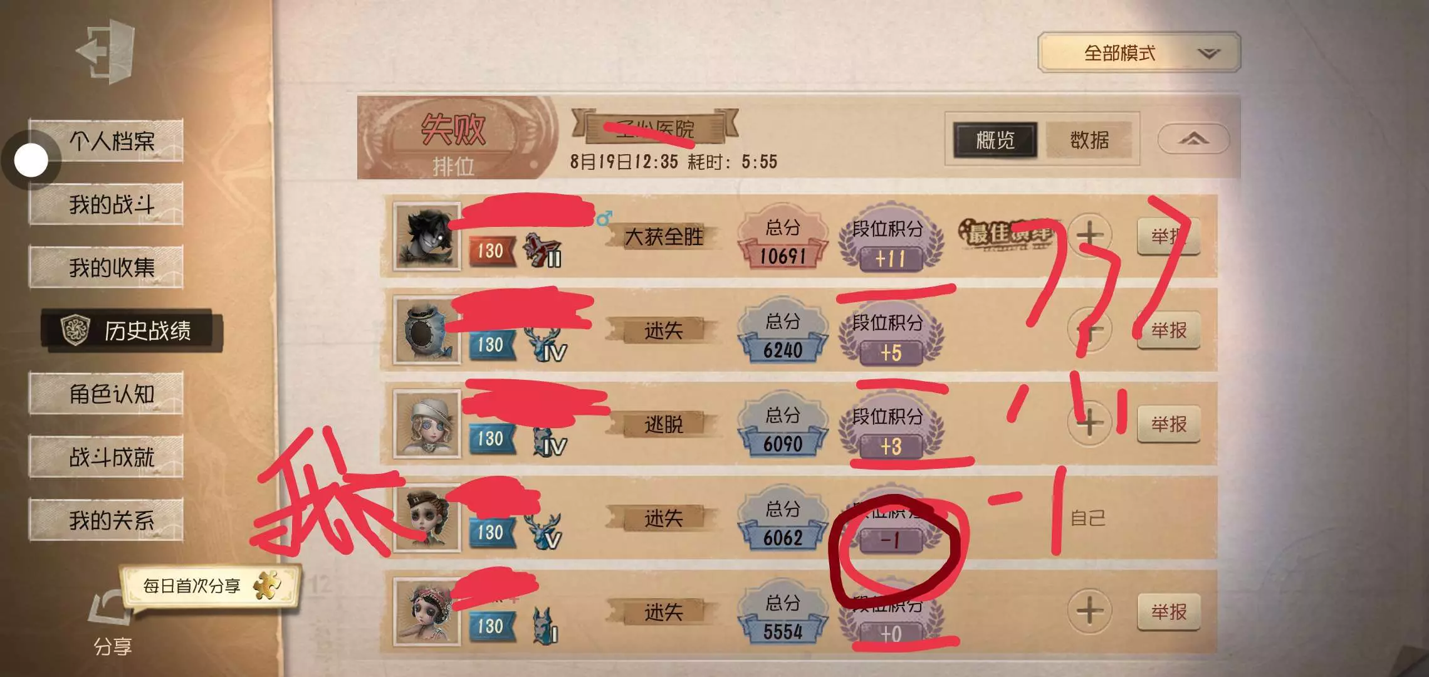Add the 5554-score player as friend
This screenshot has width=1429, height=677.
[1090, 611]
